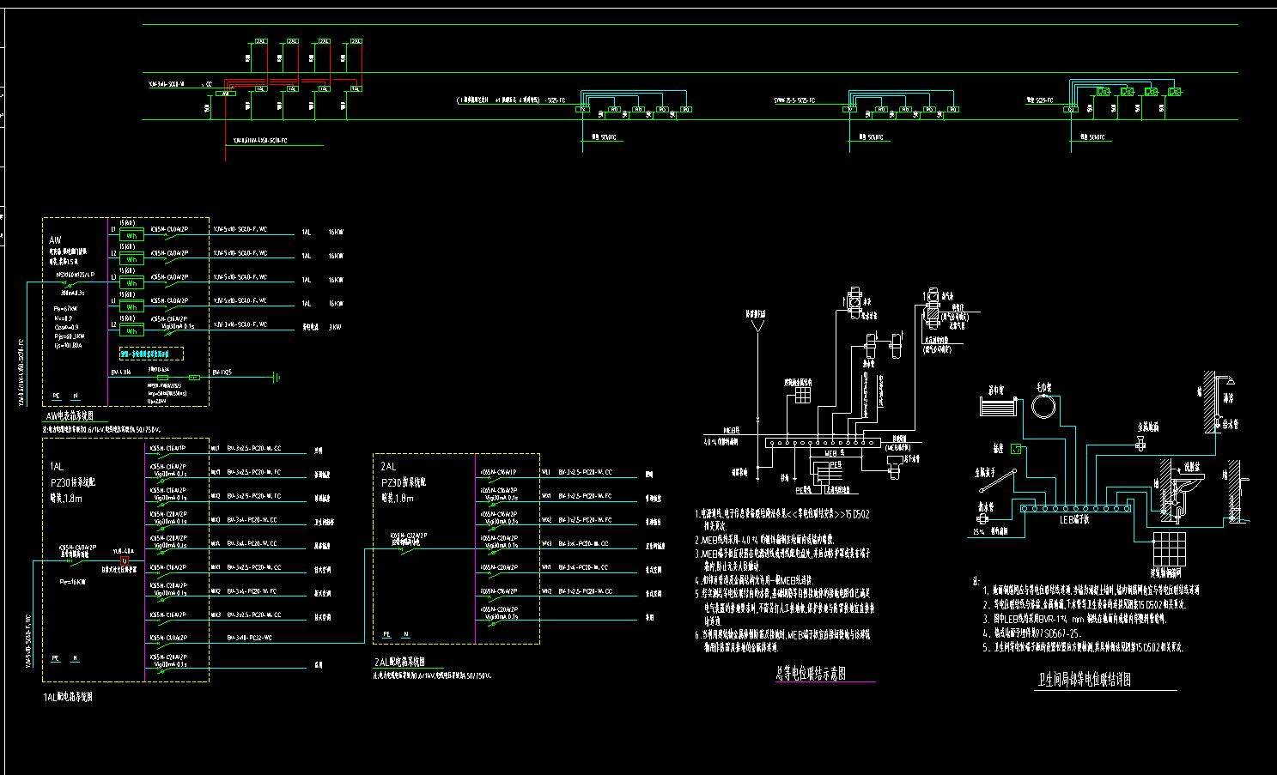Click the red U voltage protector symbol

[124, 561]
